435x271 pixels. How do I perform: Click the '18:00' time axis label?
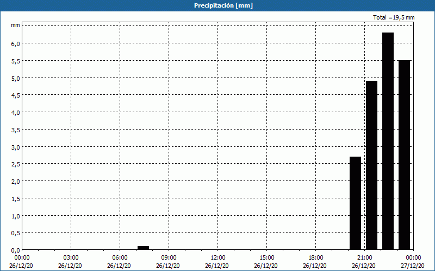pyautogui.click(x=316, y=258)
